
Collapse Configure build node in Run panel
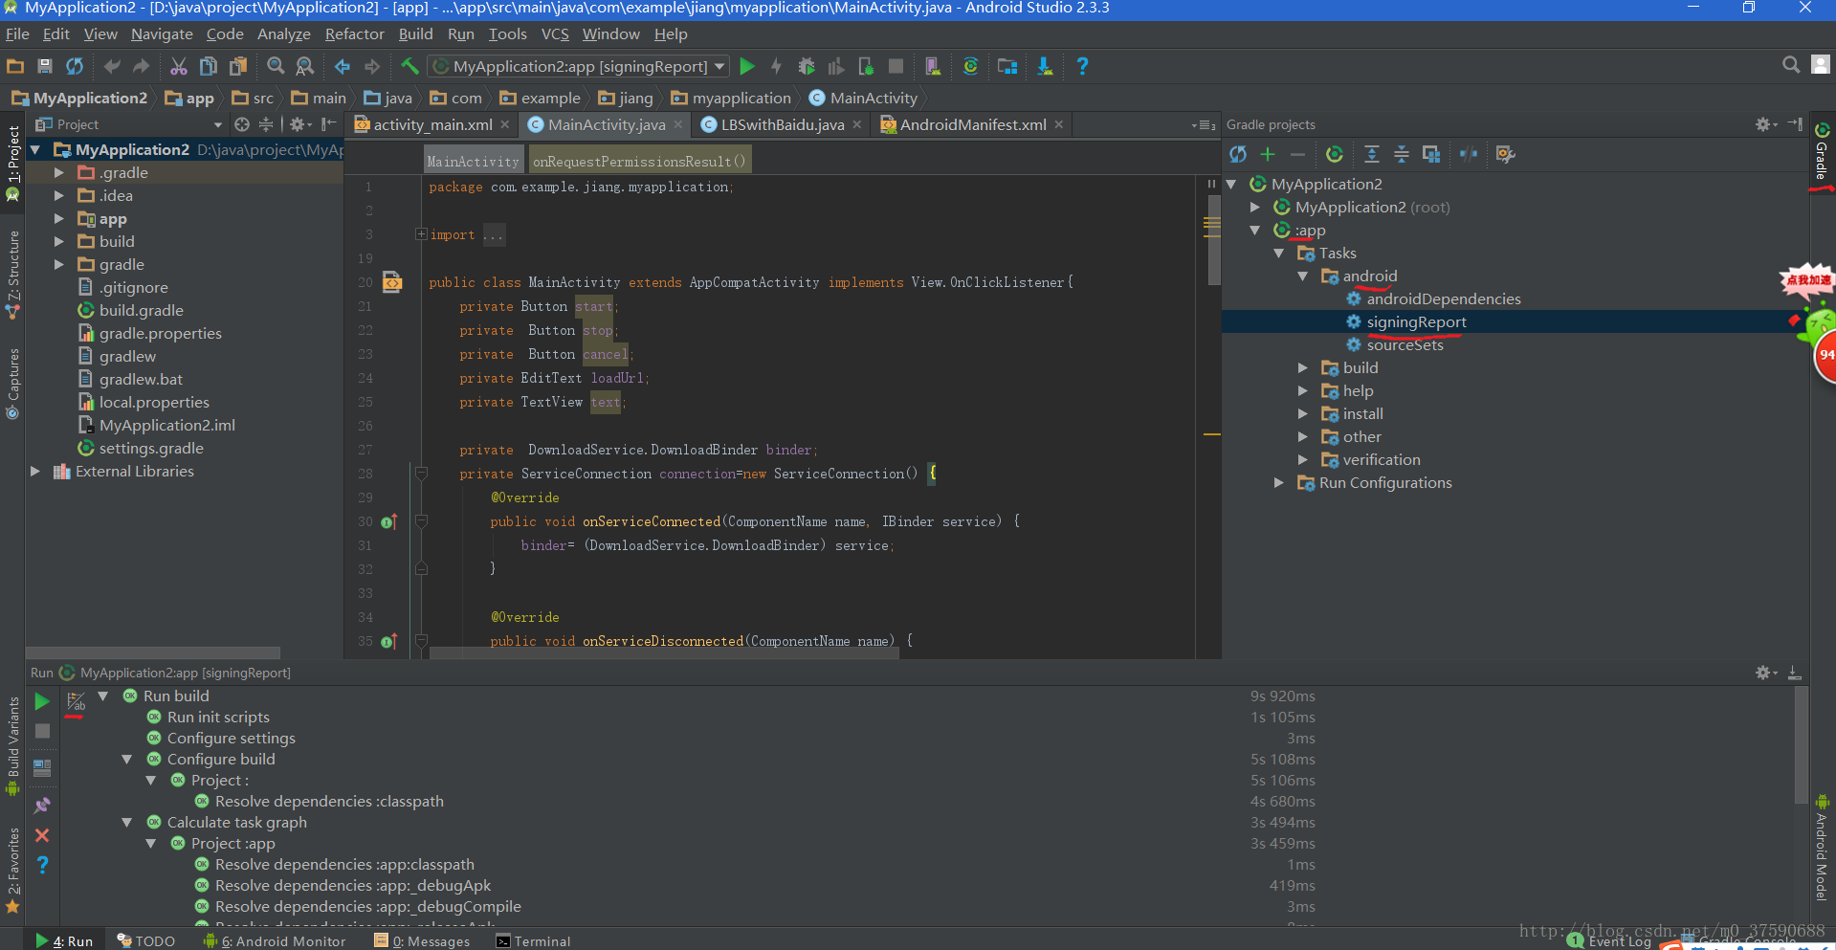tap(126, 759)
